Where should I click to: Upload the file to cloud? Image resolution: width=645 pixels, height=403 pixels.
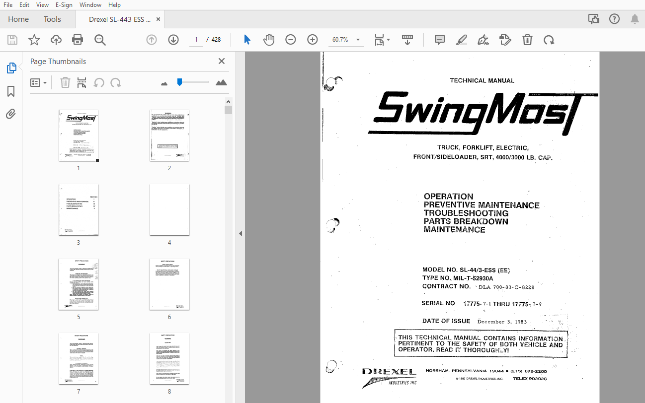coord(56,40)
